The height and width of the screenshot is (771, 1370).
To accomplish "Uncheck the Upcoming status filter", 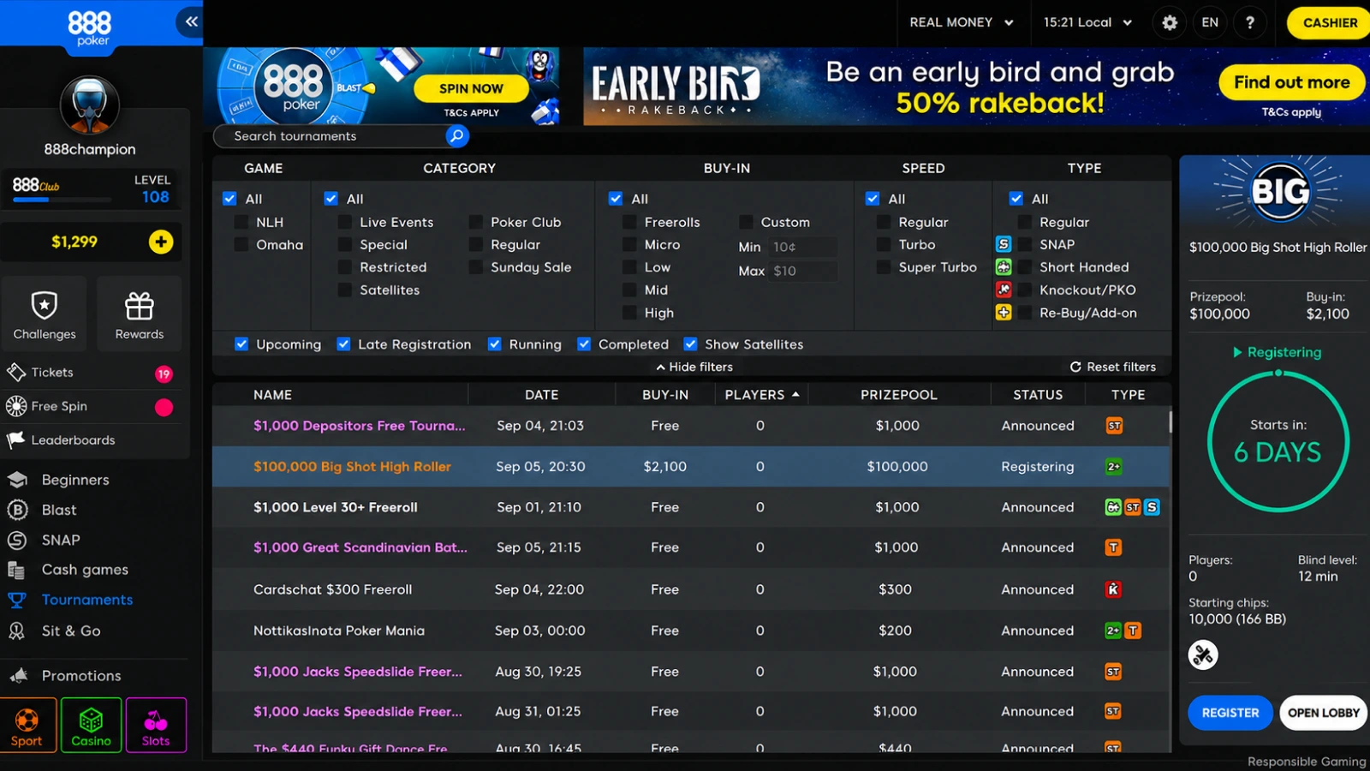I will click(241, 344).
